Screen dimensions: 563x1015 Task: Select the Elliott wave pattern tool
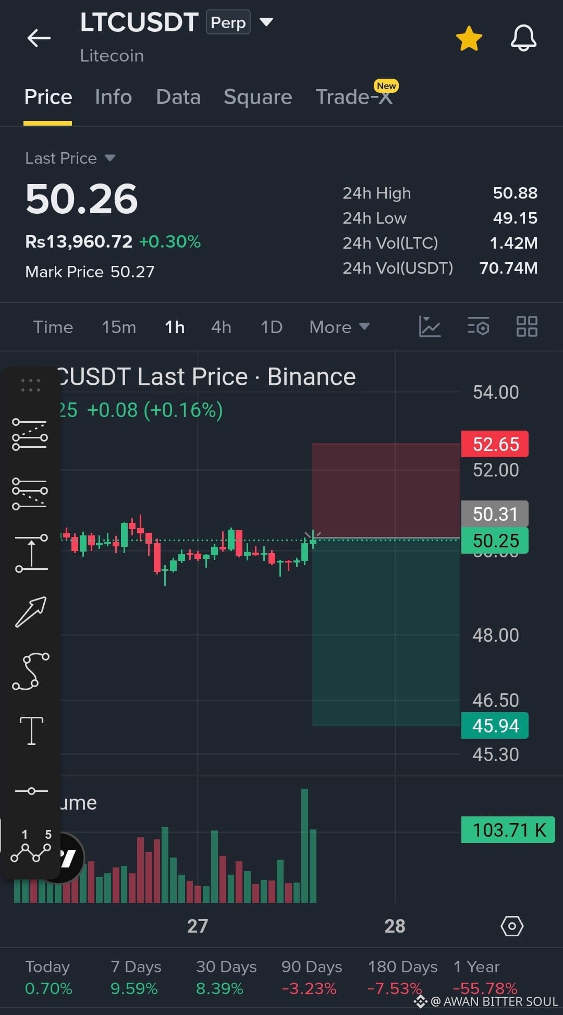coord(31,846)
